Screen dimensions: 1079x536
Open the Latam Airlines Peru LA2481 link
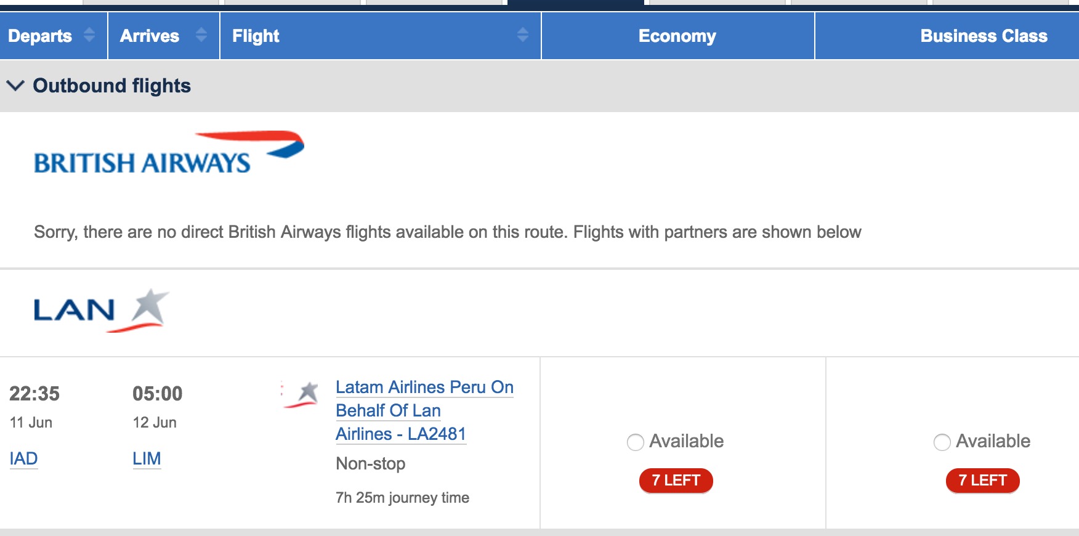pyautogui.click(x=424, y=410)
